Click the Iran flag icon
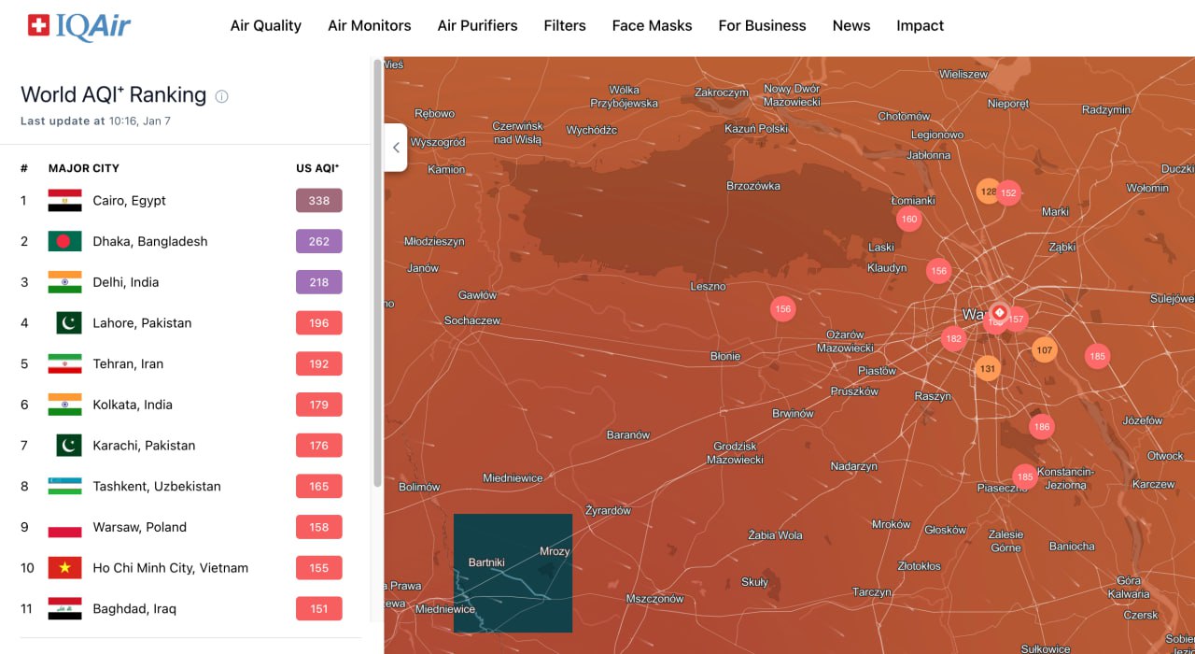Screen dimensions: 1195x654 (65, 363)
